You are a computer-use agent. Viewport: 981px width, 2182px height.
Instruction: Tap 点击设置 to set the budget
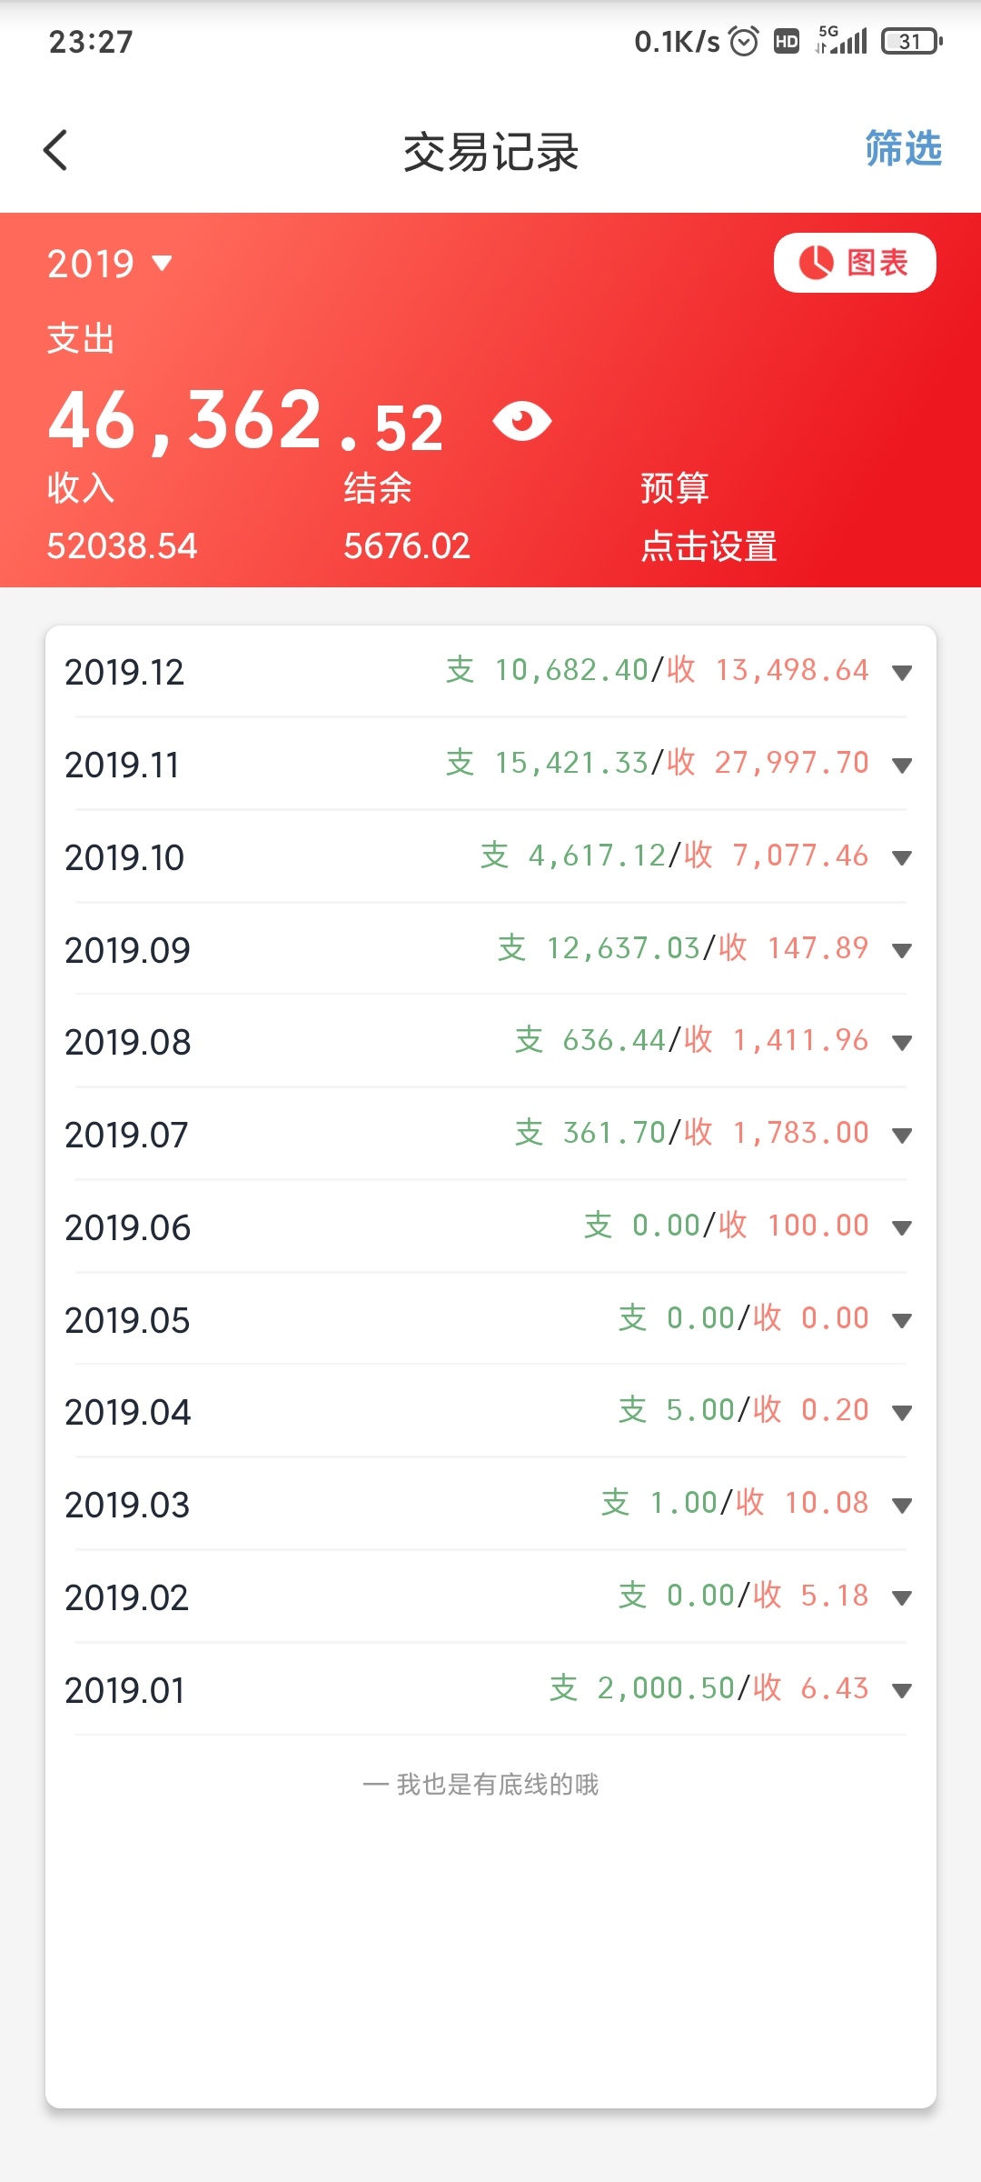tap(708, 546)
